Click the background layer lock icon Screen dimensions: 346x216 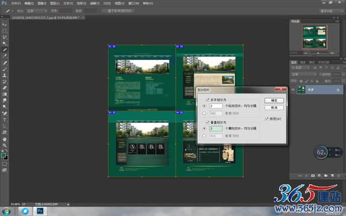pos(338,90)
